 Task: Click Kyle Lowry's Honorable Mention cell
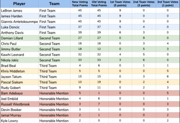[x=54, y=121]
